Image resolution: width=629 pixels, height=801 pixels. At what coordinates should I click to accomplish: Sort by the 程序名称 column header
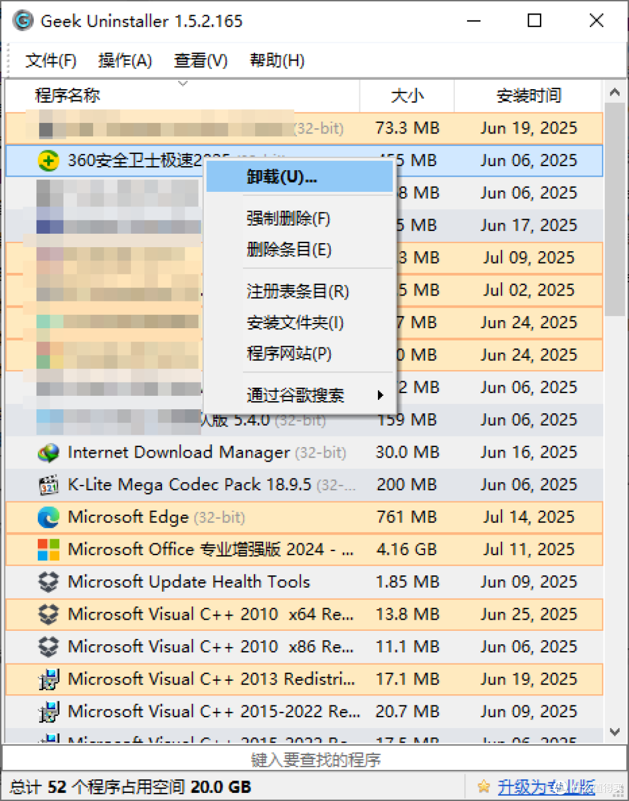[182, 96]
